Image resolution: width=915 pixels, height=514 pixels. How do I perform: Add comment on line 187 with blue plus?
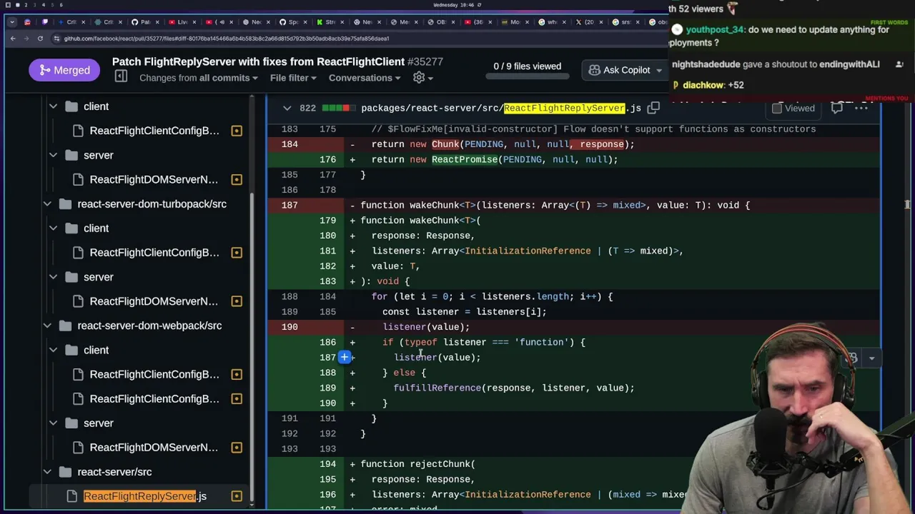[345, 357]
